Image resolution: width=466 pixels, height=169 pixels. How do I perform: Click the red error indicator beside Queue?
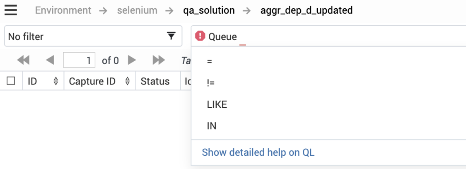point(200,36)
